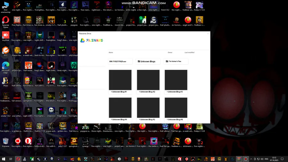Select the Корзина recycle bin icon
Screen dimensions: 288x162
click(5, 142)
